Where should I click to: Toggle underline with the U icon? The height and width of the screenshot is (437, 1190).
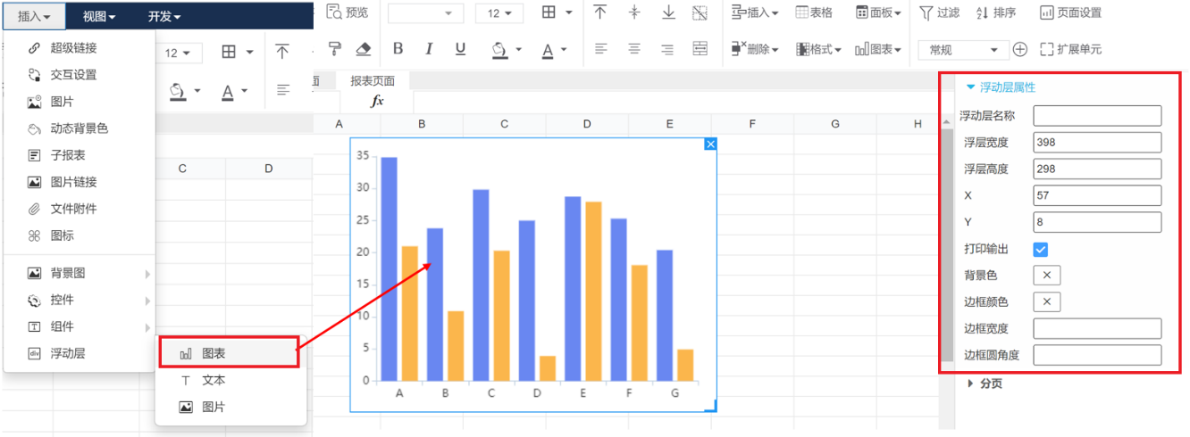[x=460, y=49]
